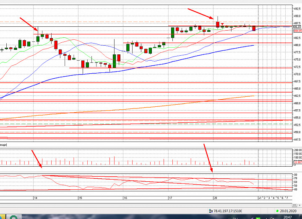Select the red price label 484,85

[298, 31]
